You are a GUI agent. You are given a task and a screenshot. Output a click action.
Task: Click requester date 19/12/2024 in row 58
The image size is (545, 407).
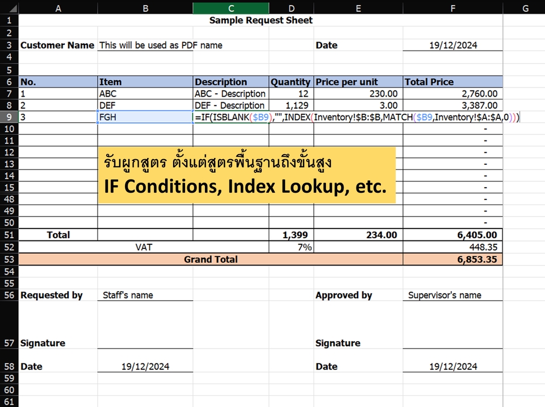(145, 366)
